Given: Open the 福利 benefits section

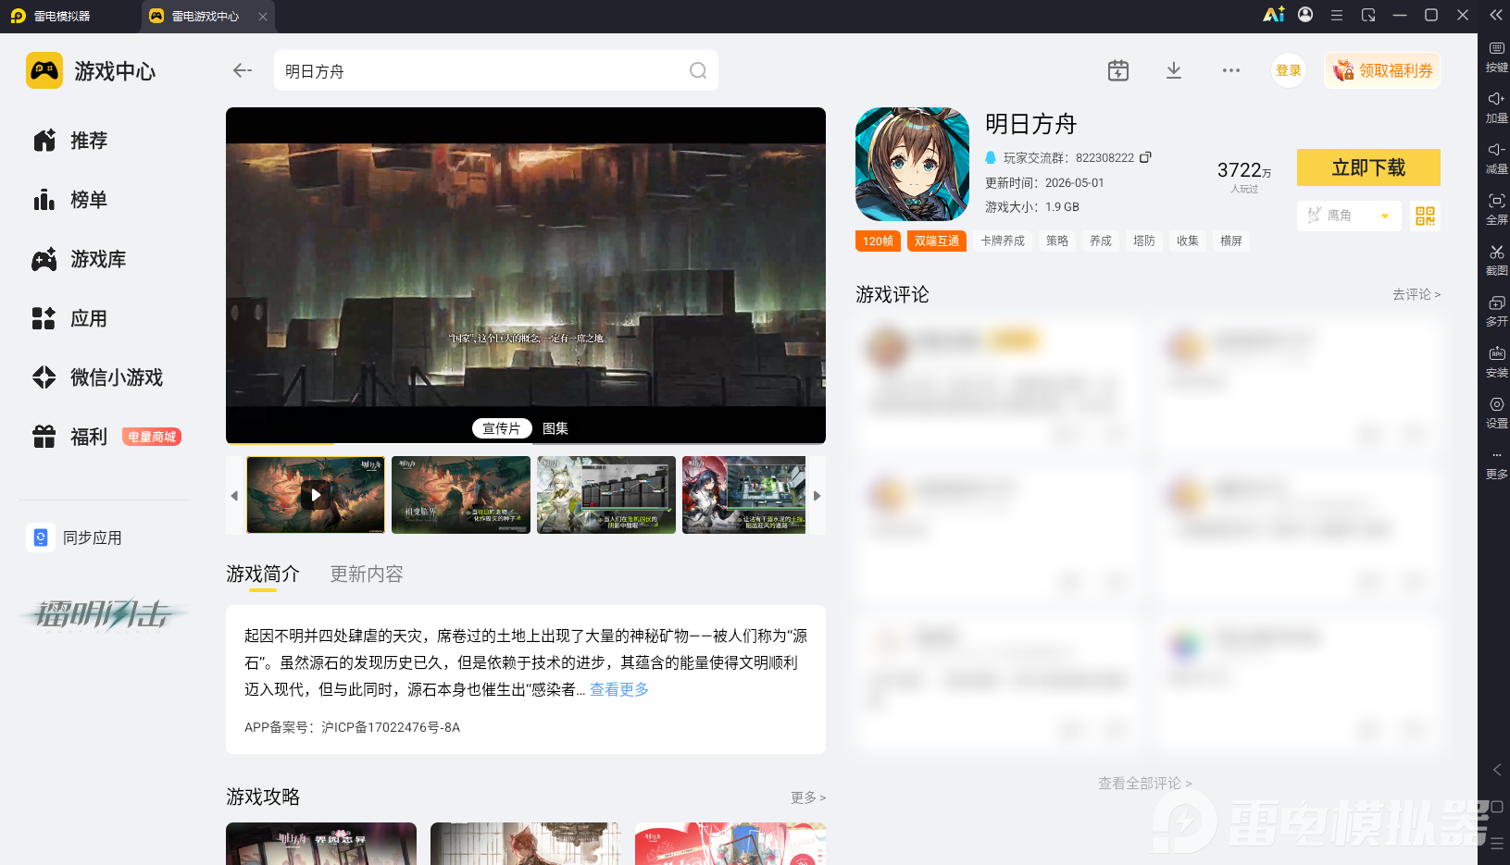Looking at the screenshot, I should point(70,437).
